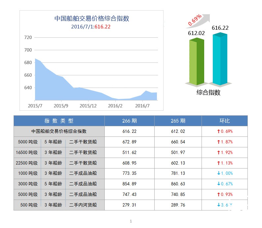The height and width of the screenshot is (228, 262).
Task: Click the 616.22 bar label
Action: click(220, 28)
